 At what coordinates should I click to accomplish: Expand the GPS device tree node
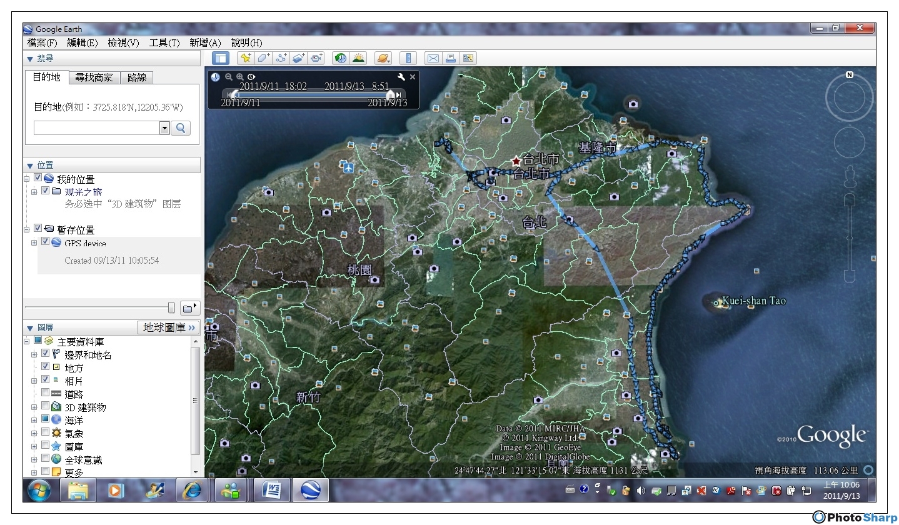34,242
